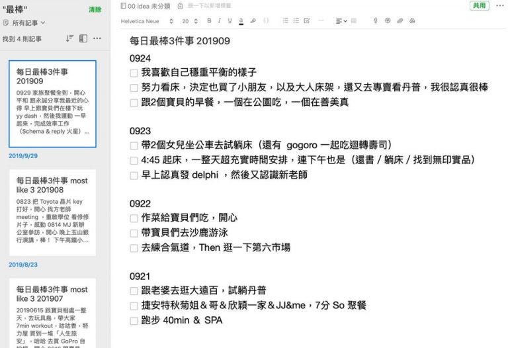Open the font size 20 stepper
This screenshot has height=348, width=508.
point(190,21)
